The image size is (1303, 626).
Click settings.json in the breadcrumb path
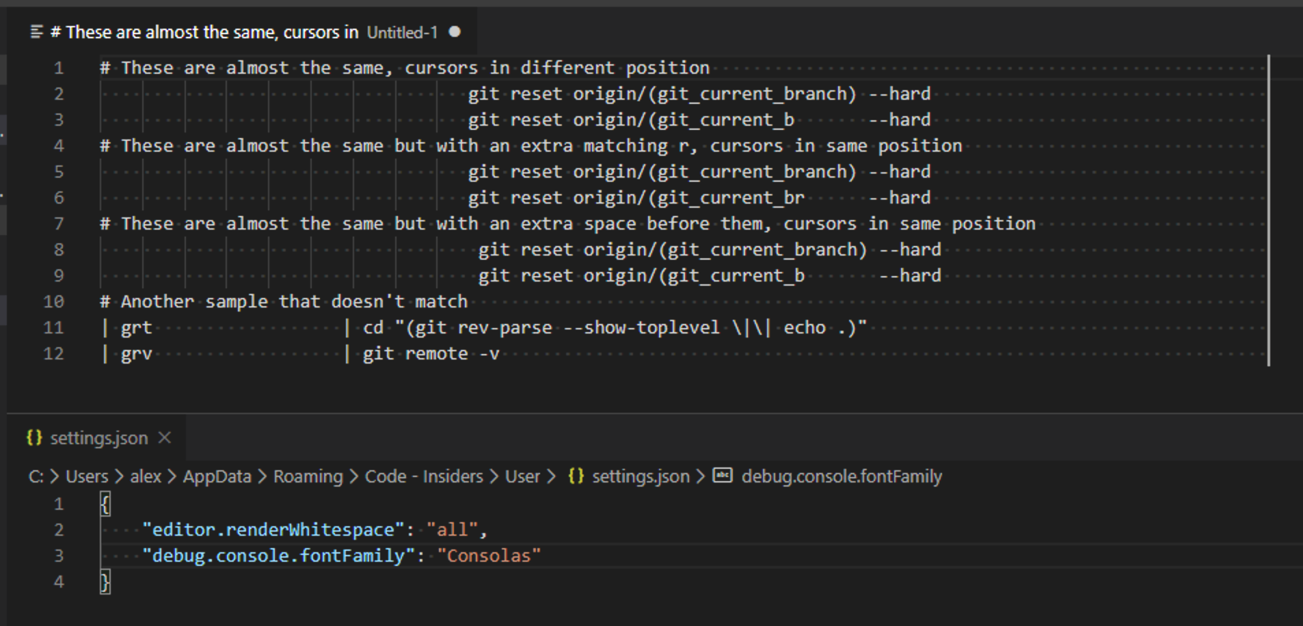pos(641,476)
